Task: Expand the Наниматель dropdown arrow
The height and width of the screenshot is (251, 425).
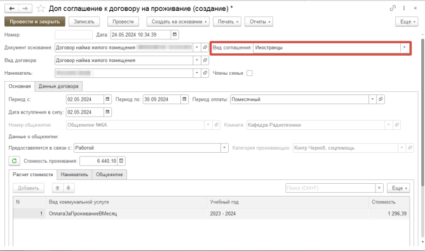Action: pos(197,73)
